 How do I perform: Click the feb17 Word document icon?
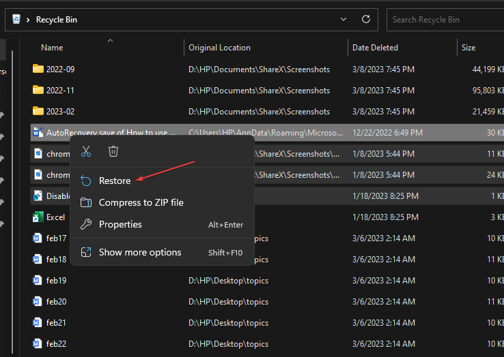pos(38,238)
